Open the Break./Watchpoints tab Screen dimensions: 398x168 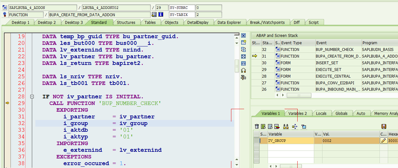tap(267, 22)
